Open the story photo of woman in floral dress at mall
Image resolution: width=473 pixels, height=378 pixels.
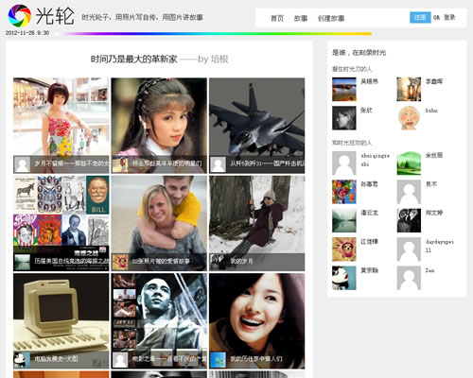61,116
